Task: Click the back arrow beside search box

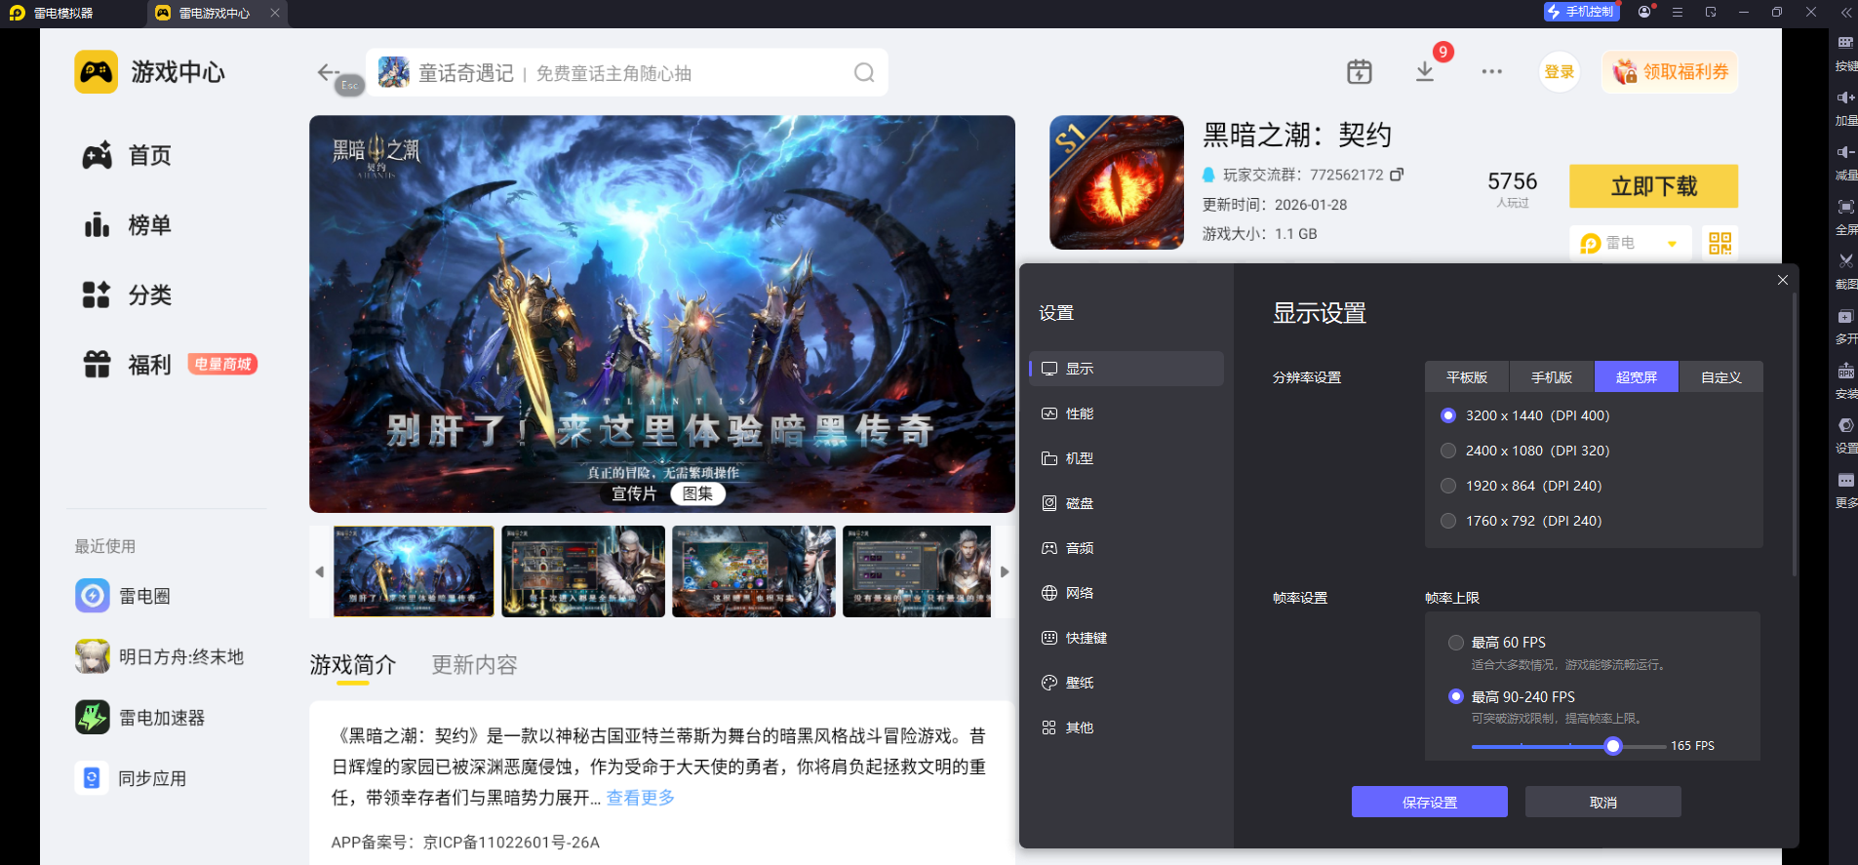Action: pos(328,72)
